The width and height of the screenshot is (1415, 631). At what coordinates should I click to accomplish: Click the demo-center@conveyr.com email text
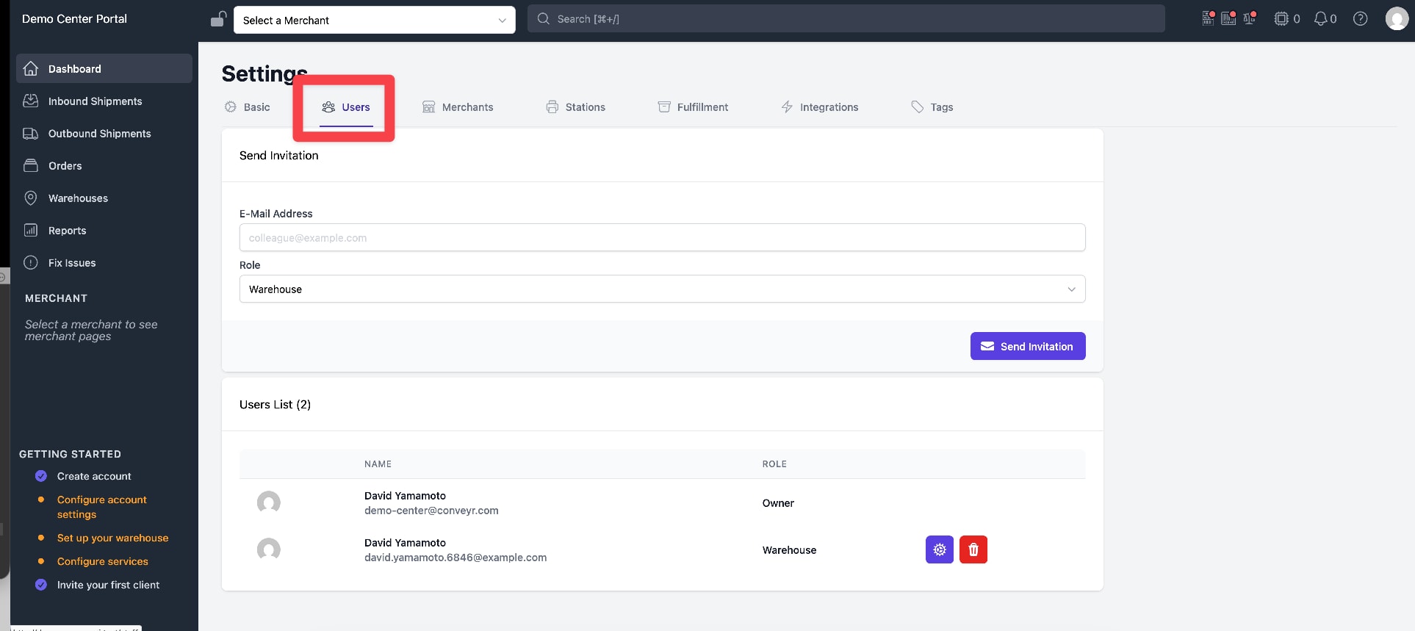point(431,511)
